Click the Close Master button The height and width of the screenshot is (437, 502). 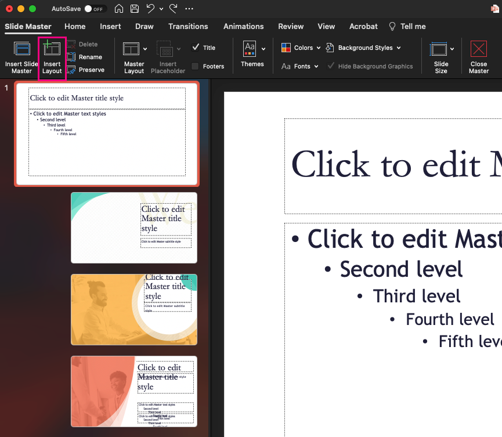tap(478, 56)
